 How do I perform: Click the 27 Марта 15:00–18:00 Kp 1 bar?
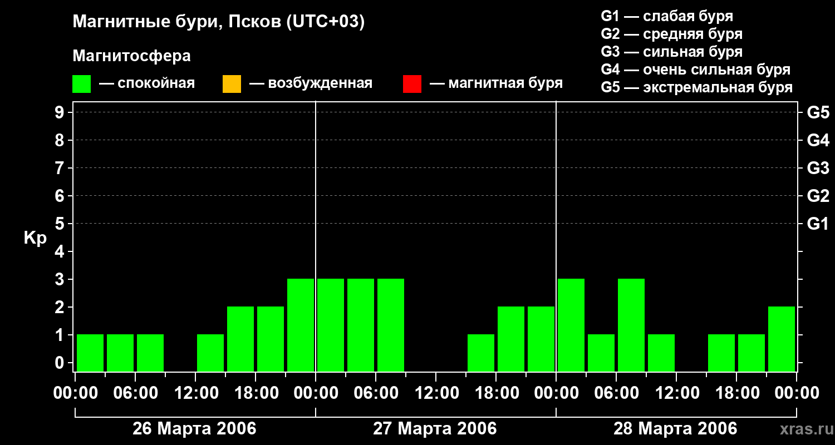point(481,353)
